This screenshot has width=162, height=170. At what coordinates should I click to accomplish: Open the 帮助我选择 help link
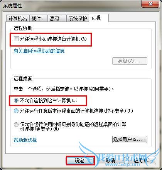[25, 140]
